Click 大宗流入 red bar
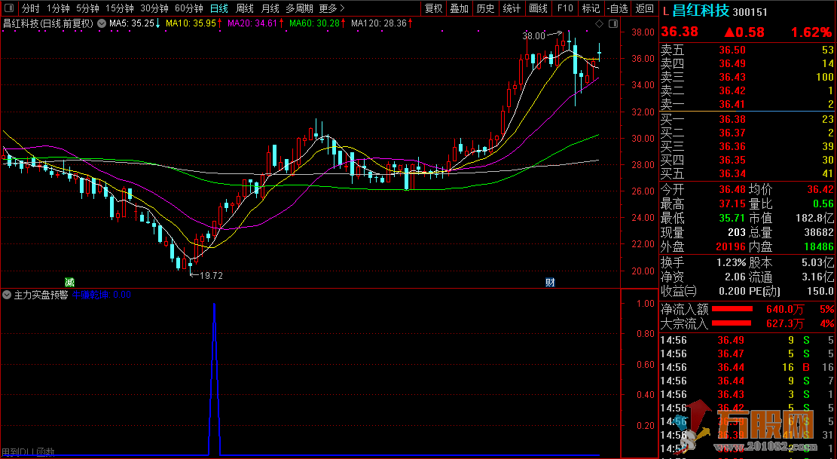This screenshot has width=837, height=459. point(732,323)
